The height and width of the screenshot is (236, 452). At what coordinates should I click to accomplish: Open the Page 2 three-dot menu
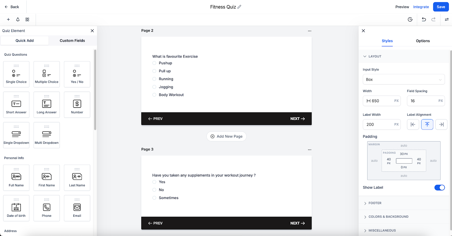coord(310,31)
